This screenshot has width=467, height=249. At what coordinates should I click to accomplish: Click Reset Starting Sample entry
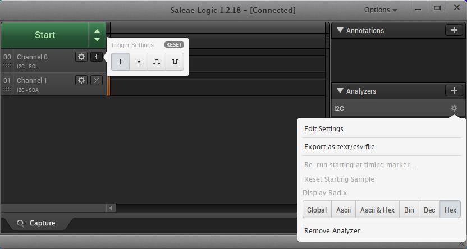(339, 179)
